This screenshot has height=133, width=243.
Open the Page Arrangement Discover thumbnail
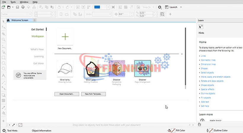pyautogui.click(x=143, y=69)
